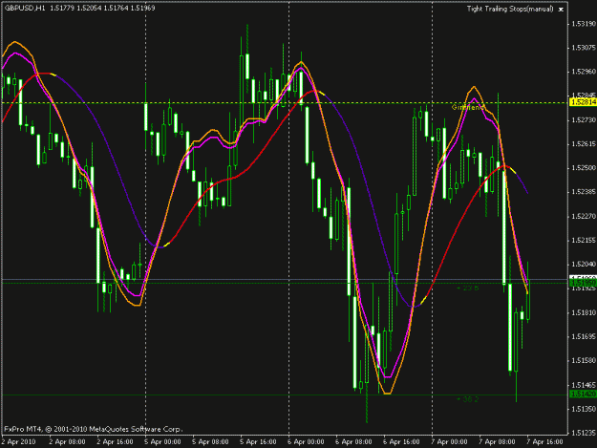Click the 2 Apr 16:00 time label
The height and width of the screenshot is (448, 597).
(x=116, y=442)
